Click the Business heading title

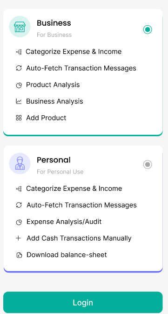pyautogui.click(x=54, y=23)
